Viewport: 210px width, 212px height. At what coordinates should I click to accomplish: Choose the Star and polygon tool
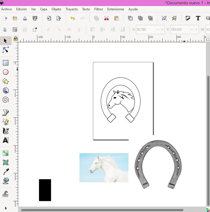click(x=6, y=81)
